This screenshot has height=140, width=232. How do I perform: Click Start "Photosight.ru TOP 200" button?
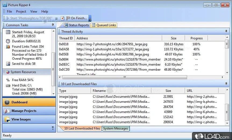point(30,18)
